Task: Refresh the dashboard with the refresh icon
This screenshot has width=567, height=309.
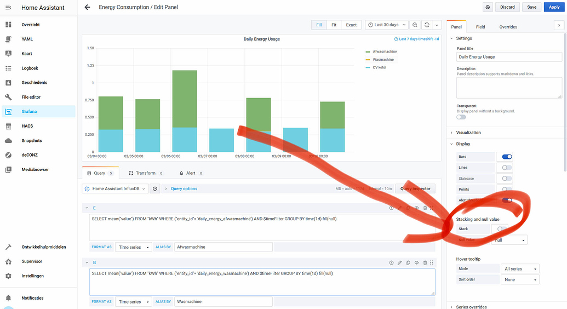Action: [x=427, y=25]
